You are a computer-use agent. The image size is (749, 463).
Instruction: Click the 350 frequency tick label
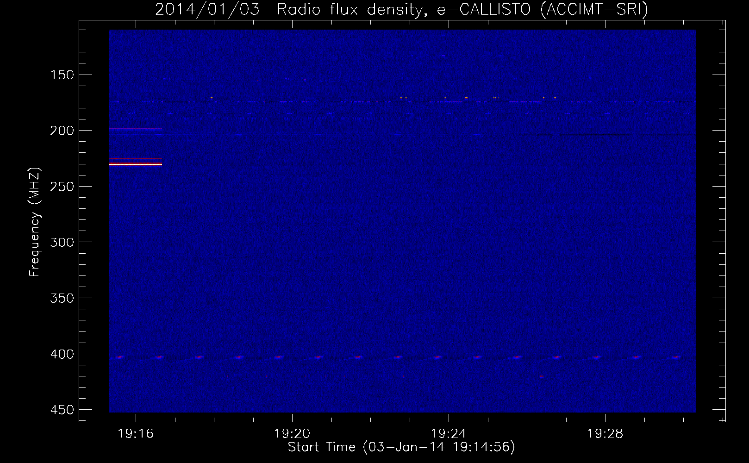62,298
